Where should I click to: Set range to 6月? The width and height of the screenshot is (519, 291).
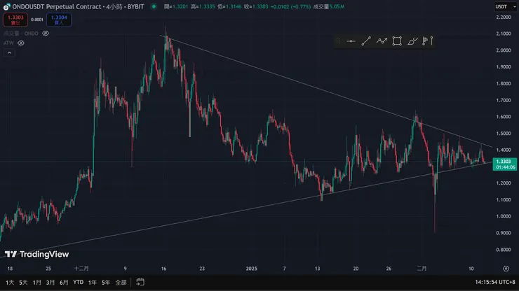64,283
